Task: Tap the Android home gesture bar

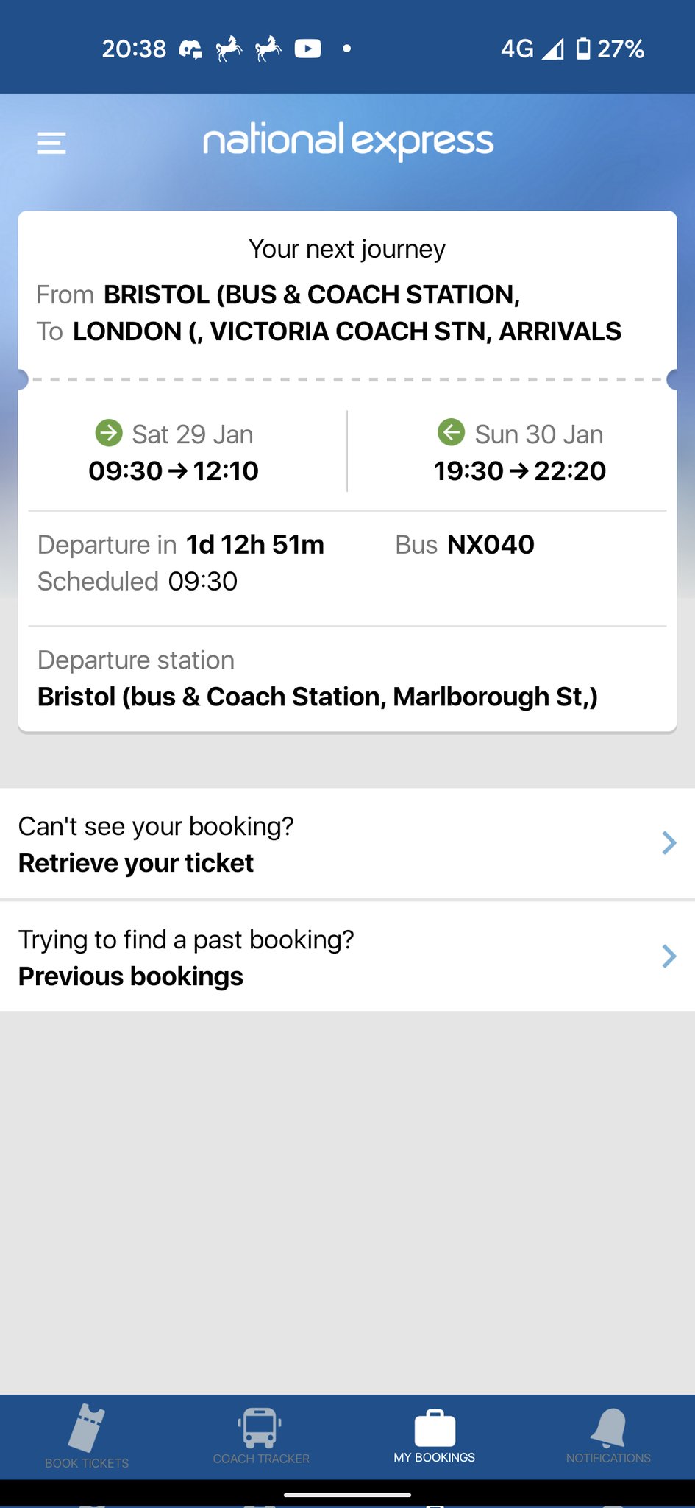Action: click(347, 1495)
